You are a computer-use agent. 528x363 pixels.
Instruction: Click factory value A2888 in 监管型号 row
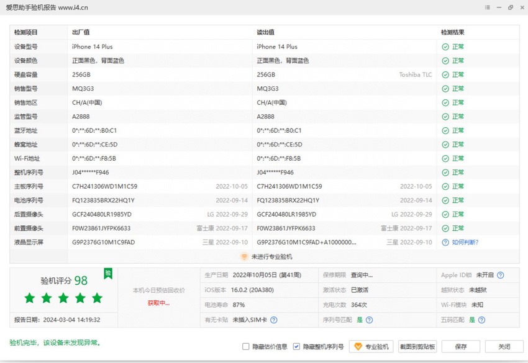point(81,117)
